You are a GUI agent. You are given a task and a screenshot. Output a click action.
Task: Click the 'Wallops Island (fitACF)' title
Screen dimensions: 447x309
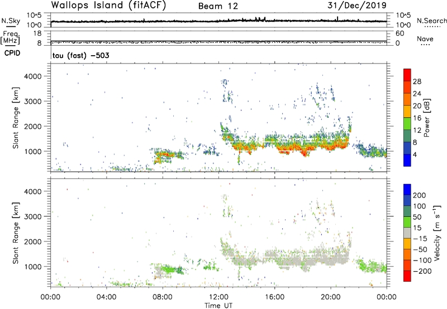point(108,5)
